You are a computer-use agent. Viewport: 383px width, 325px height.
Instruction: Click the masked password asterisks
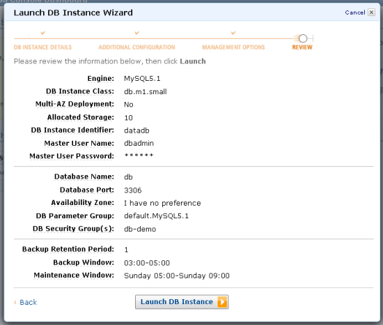click(x=139, y=156)
